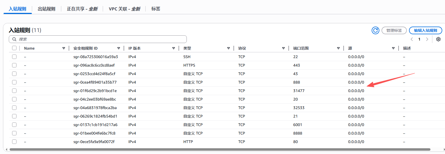The image size is (445, 154).
Task: Sort by 安全组规则 ID column arrow
Action: [119, 48]
